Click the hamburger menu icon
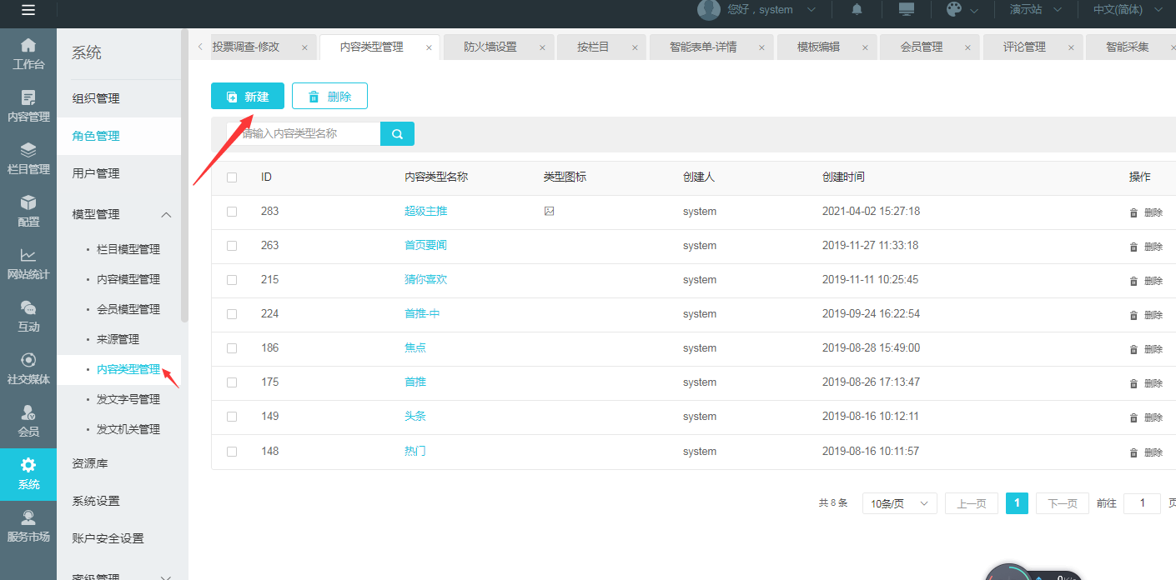The image size is (1176, 580). [28, 10]
